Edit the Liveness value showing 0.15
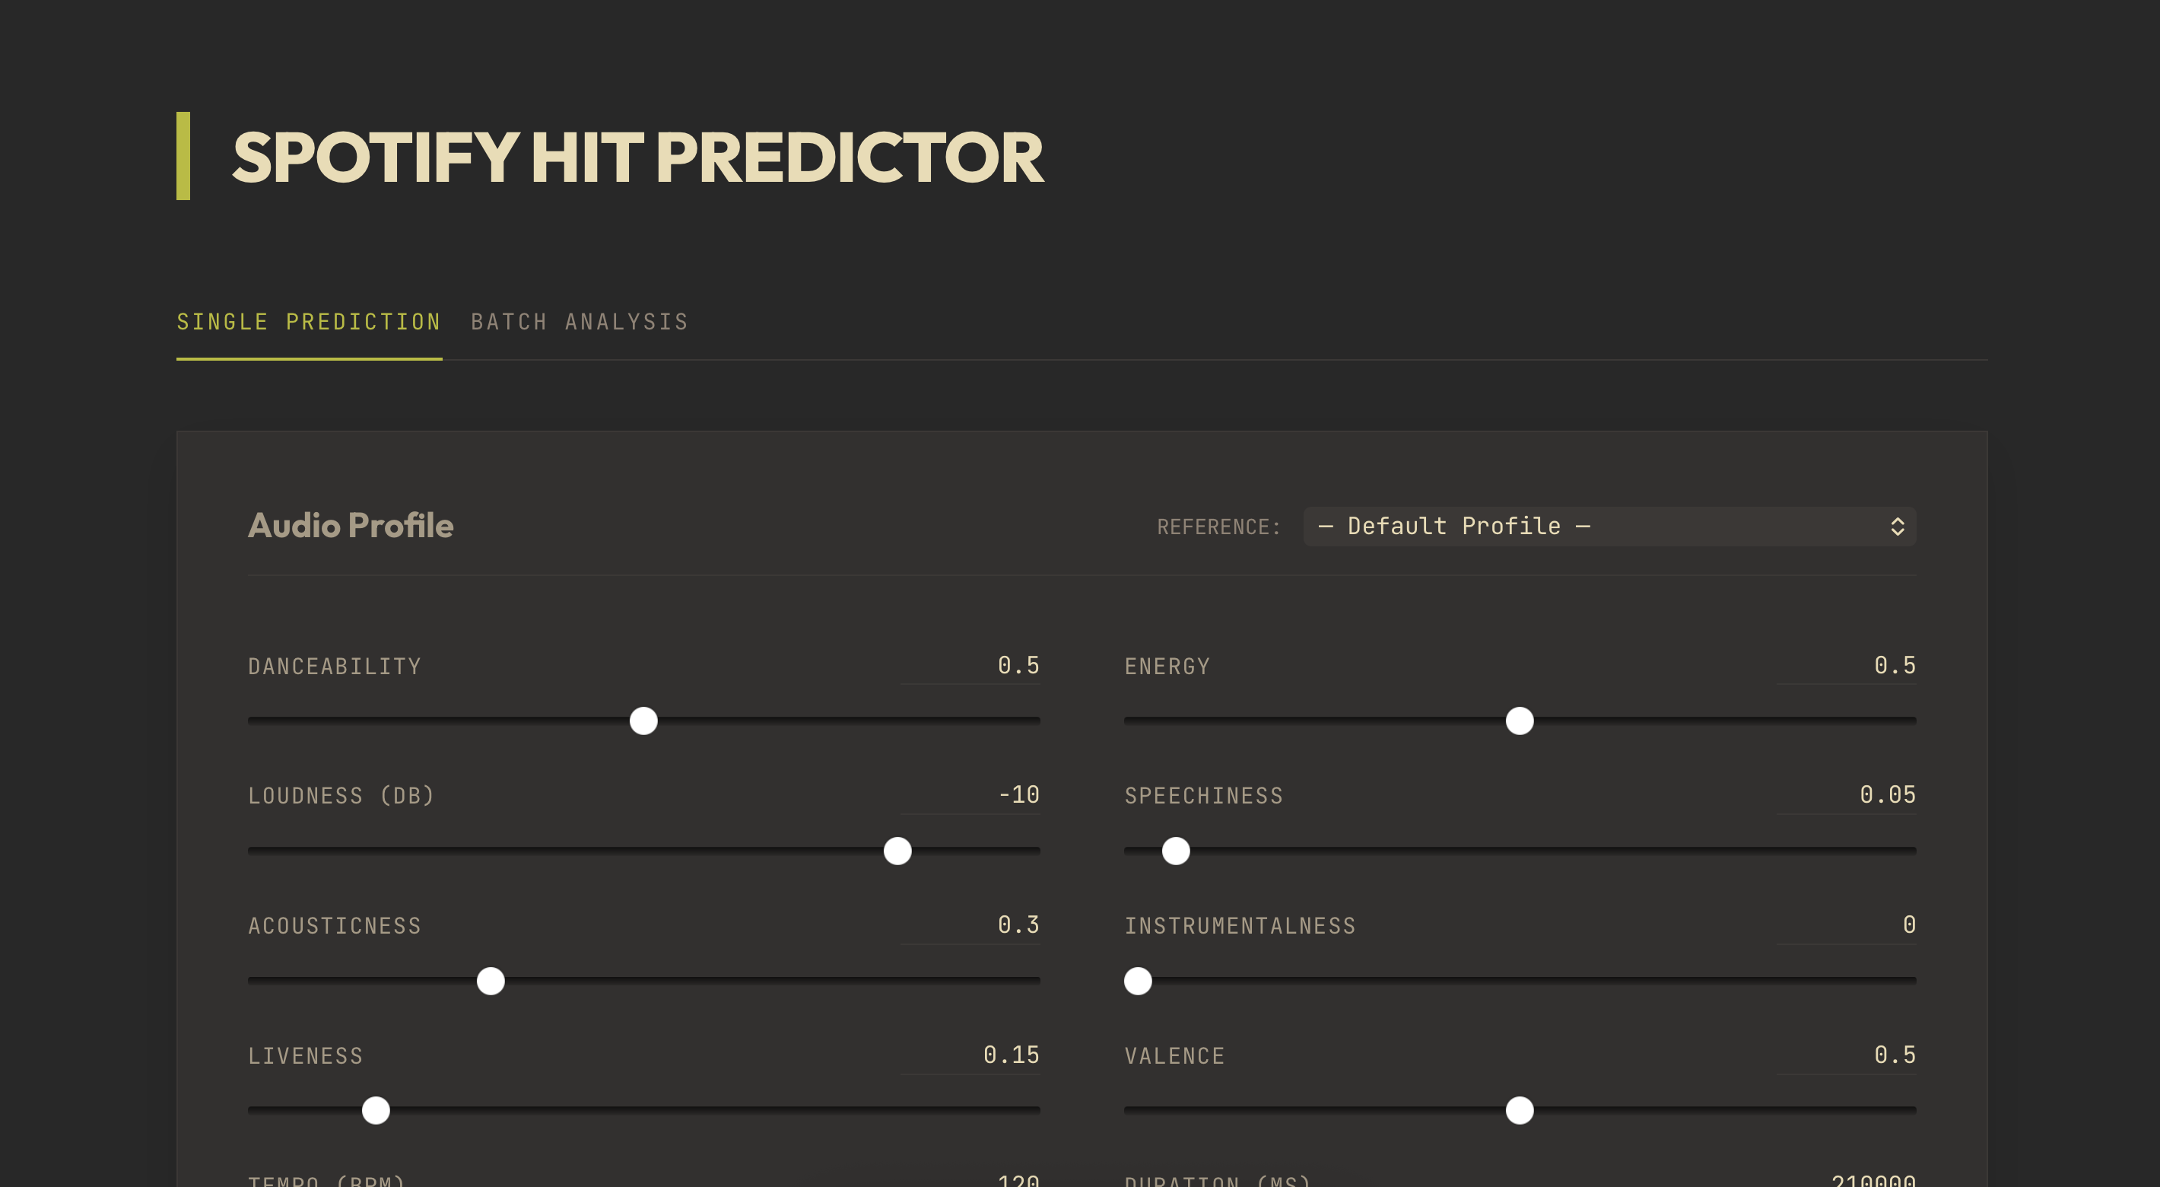Image resolution: width=2160 pixels, height=1187 pixels. (970, 1055)
